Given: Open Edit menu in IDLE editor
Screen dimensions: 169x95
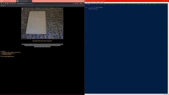Looking at the screenshot, I should 88,3.
